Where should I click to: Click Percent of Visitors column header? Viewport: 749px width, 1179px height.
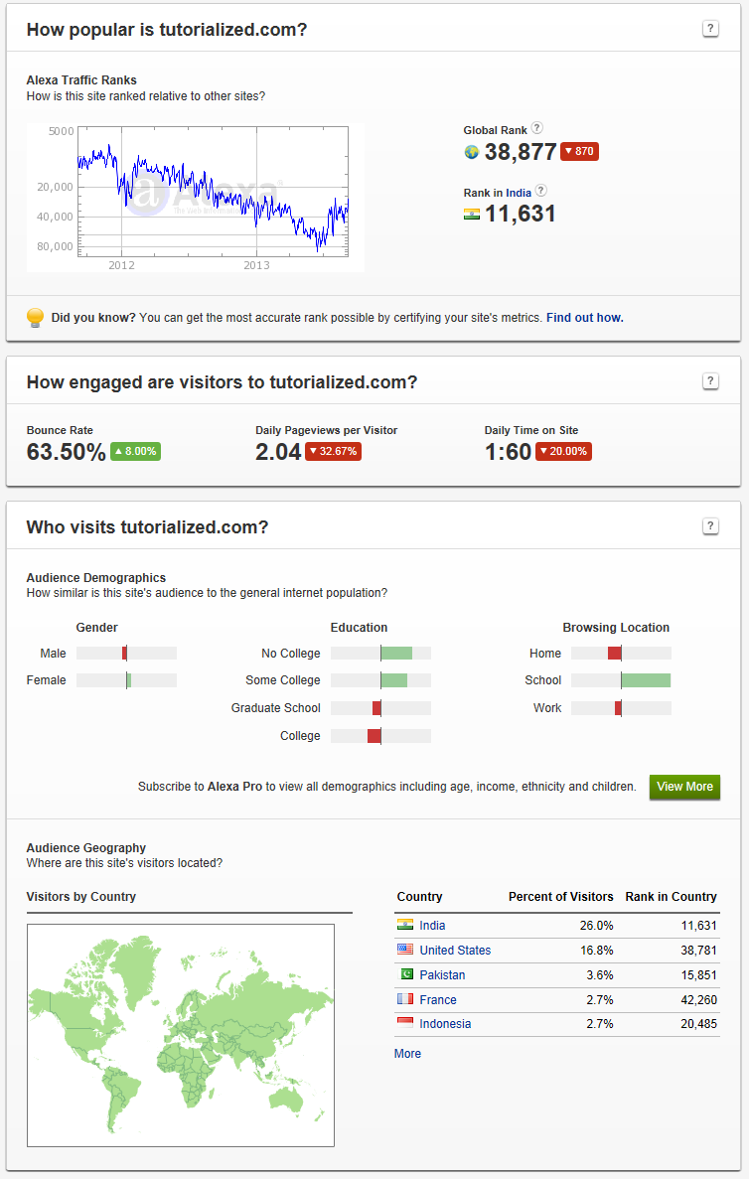[x=561, y=896]
